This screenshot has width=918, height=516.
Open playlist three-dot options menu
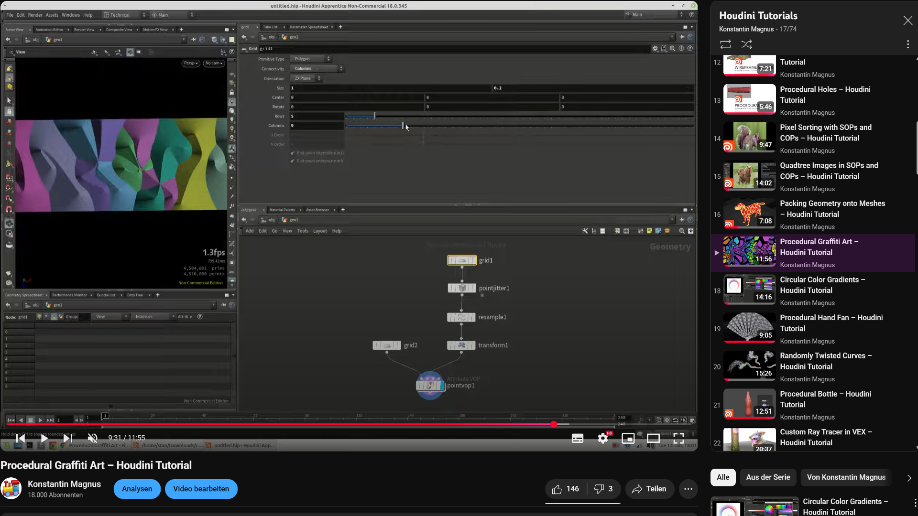tap(907, 44)
